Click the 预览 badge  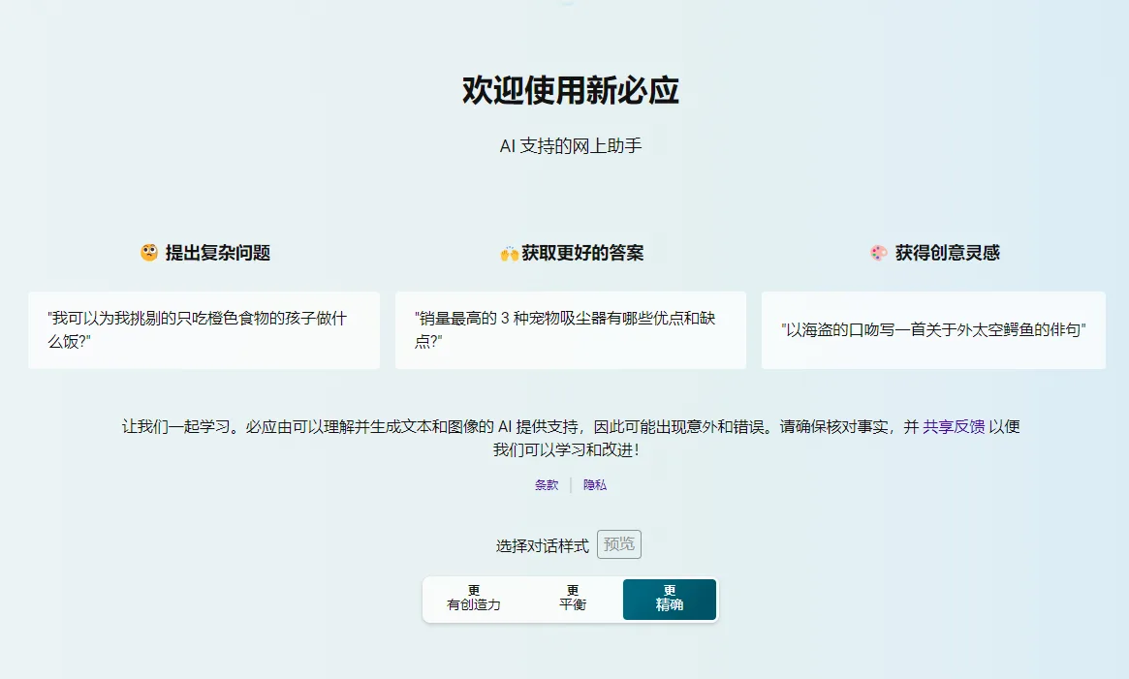coord(619,544)
